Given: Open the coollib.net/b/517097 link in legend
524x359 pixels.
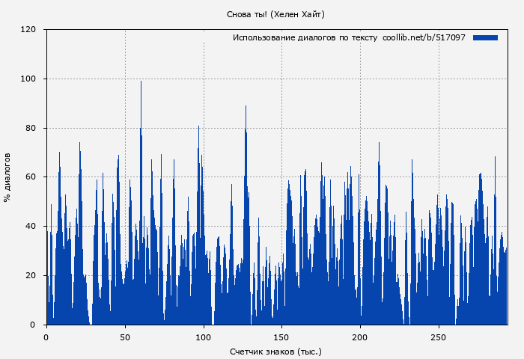Looking at the screenshot, I should pos(424,37).
